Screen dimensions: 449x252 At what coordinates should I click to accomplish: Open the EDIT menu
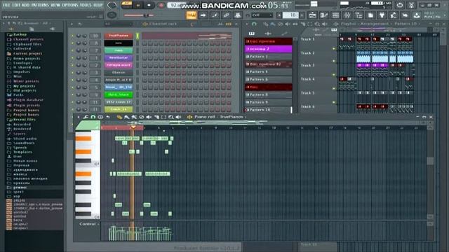pyautogui.click(x=16, y=5)
